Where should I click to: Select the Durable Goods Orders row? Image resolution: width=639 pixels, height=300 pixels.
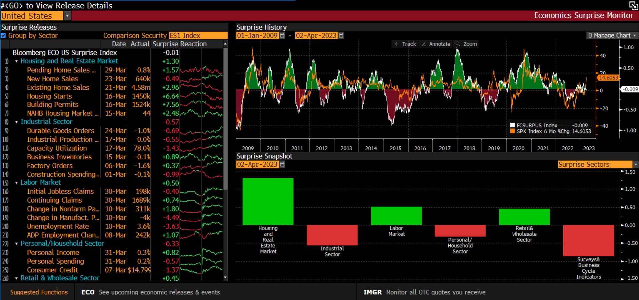[112, 131]
